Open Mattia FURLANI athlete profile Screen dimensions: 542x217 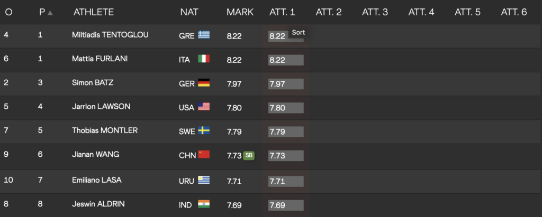tap(100, 59)
